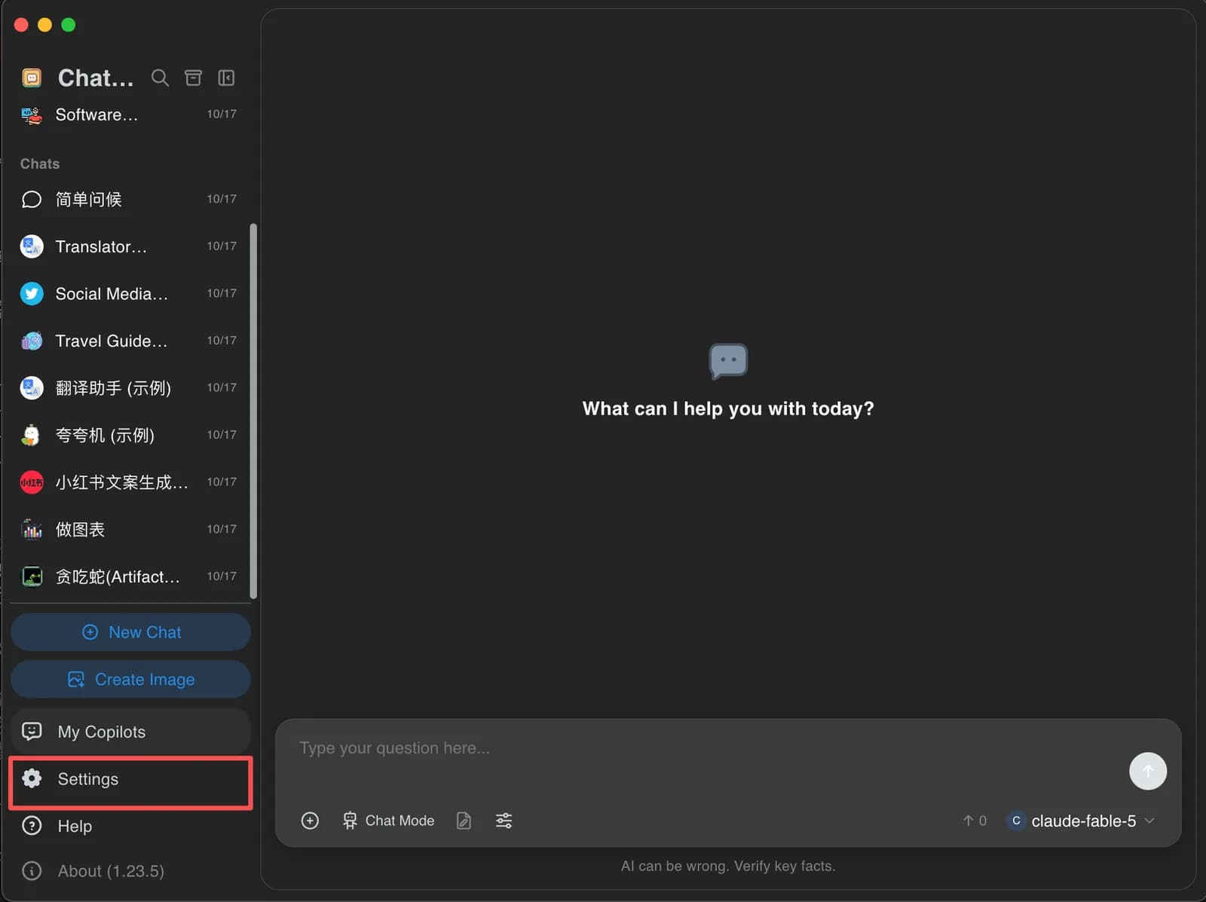Open About (1.23.5)
This screenshot has height=902, width=1206.
[130, 871]
